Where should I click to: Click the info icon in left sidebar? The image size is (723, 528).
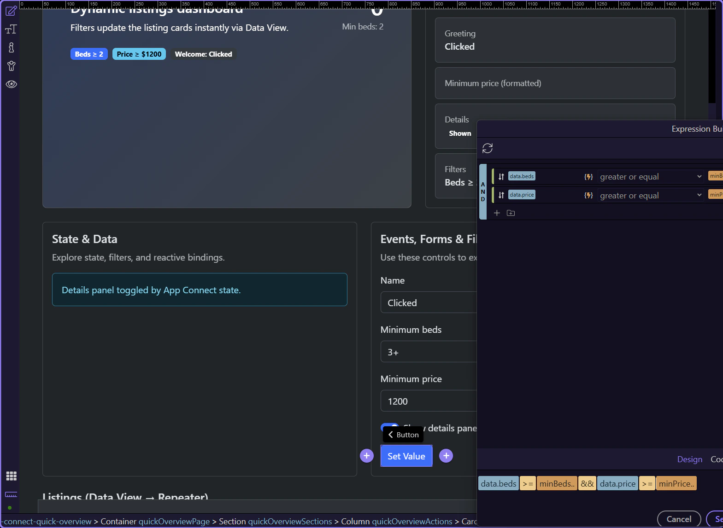point(11,47)
